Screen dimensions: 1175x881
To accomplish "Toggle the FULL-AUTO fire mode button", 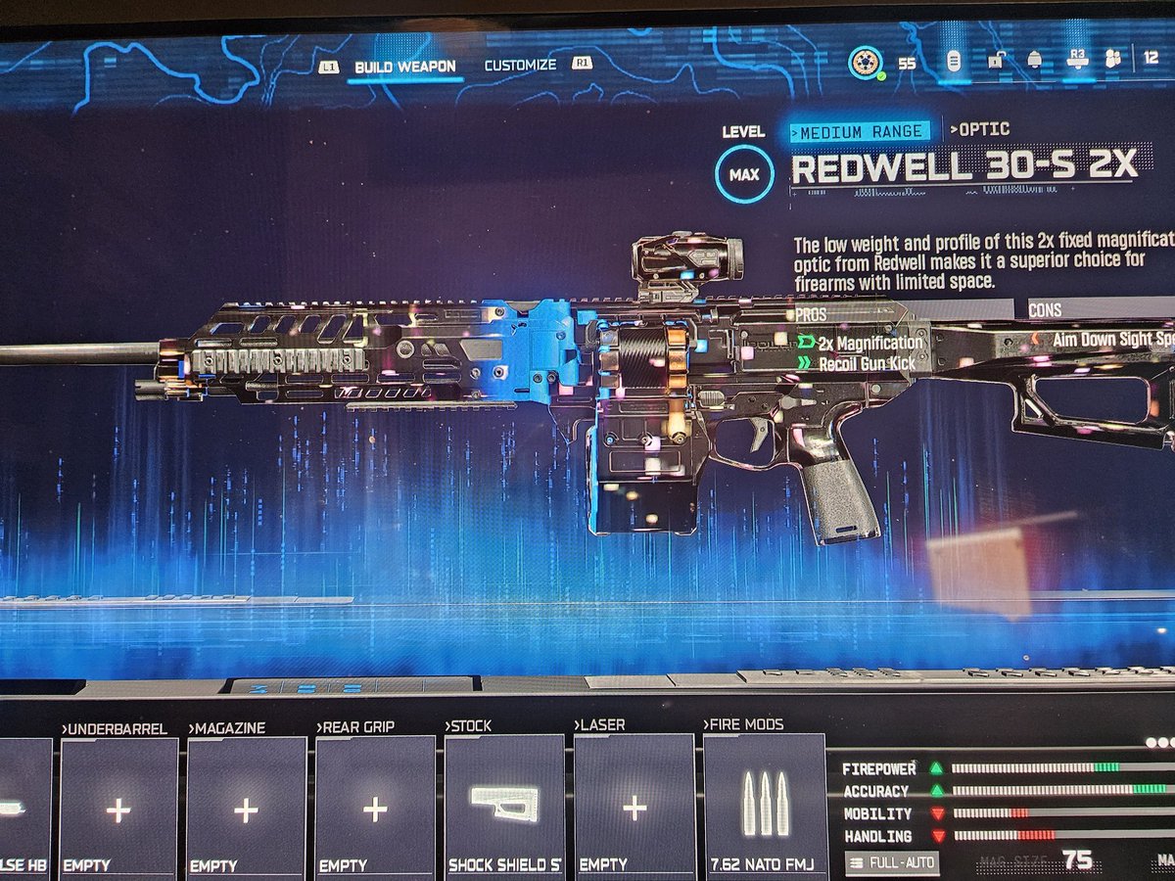I will pyautogui.click(x=892, y=863).
